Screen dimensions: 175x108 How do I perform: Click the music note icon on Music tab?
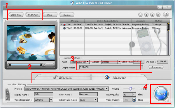55,77
